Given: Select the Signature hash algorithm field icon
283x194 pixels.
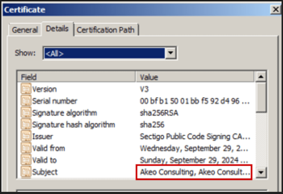Looking at the screenshot, I should (26, 124).
